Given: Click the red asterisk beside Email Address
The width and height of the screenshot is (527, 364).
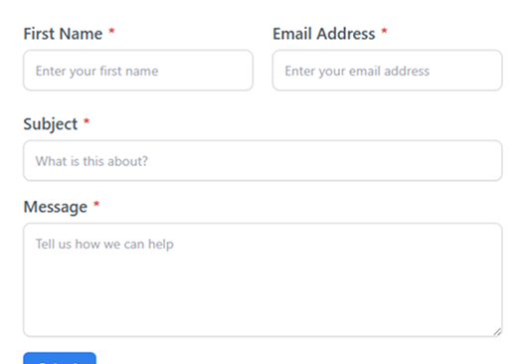Looking at the screenshot, I should pos(384,32).
